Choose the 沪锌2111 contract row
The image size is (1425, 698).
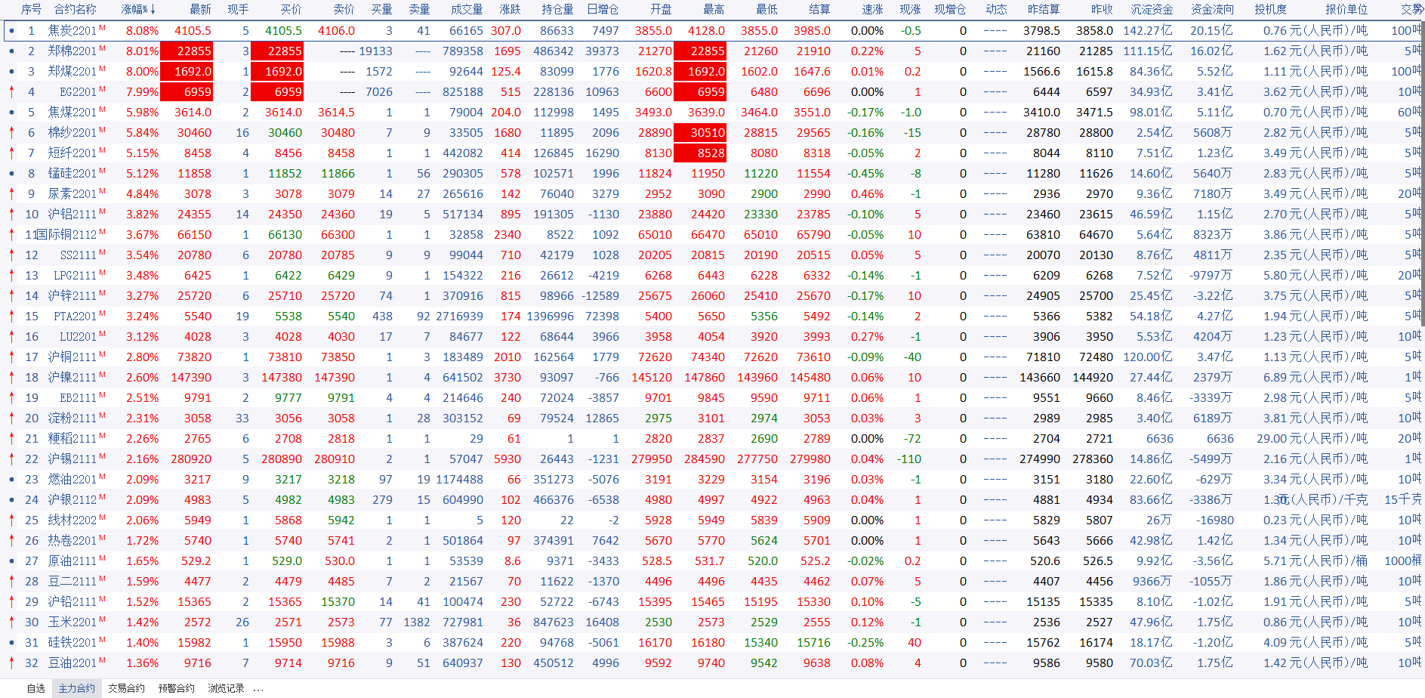pyautogui.click(x=713, y=295)
